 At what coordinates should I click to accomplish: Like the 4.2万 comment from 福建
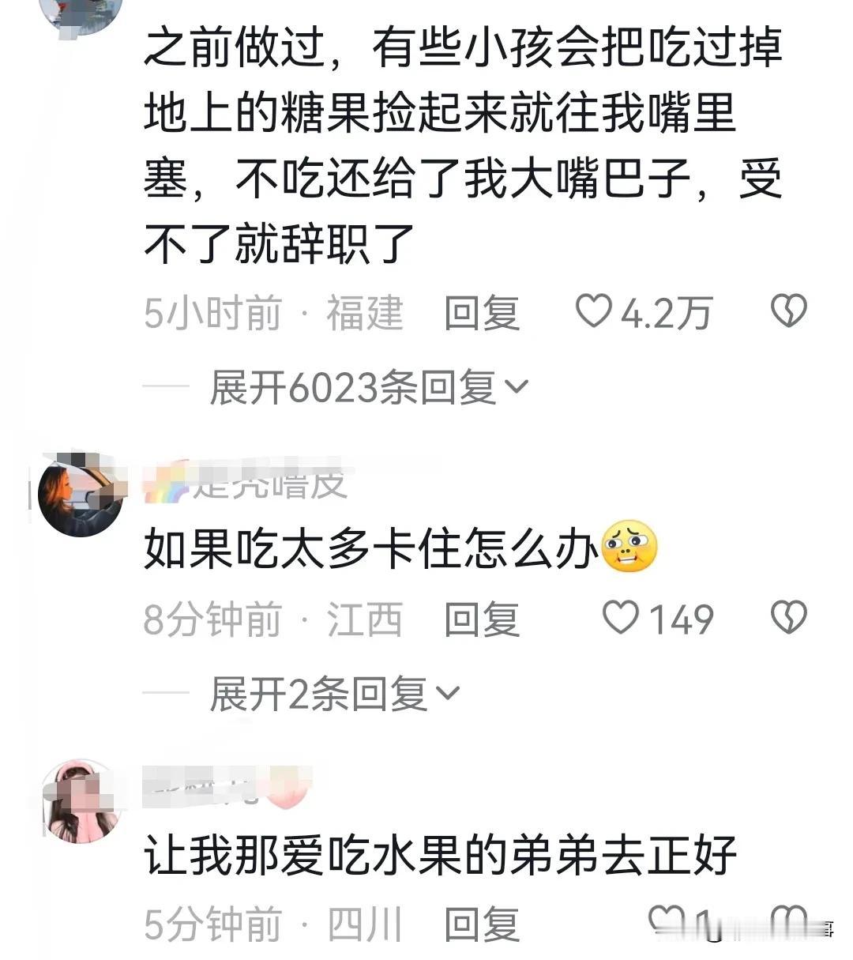(593, 311)
